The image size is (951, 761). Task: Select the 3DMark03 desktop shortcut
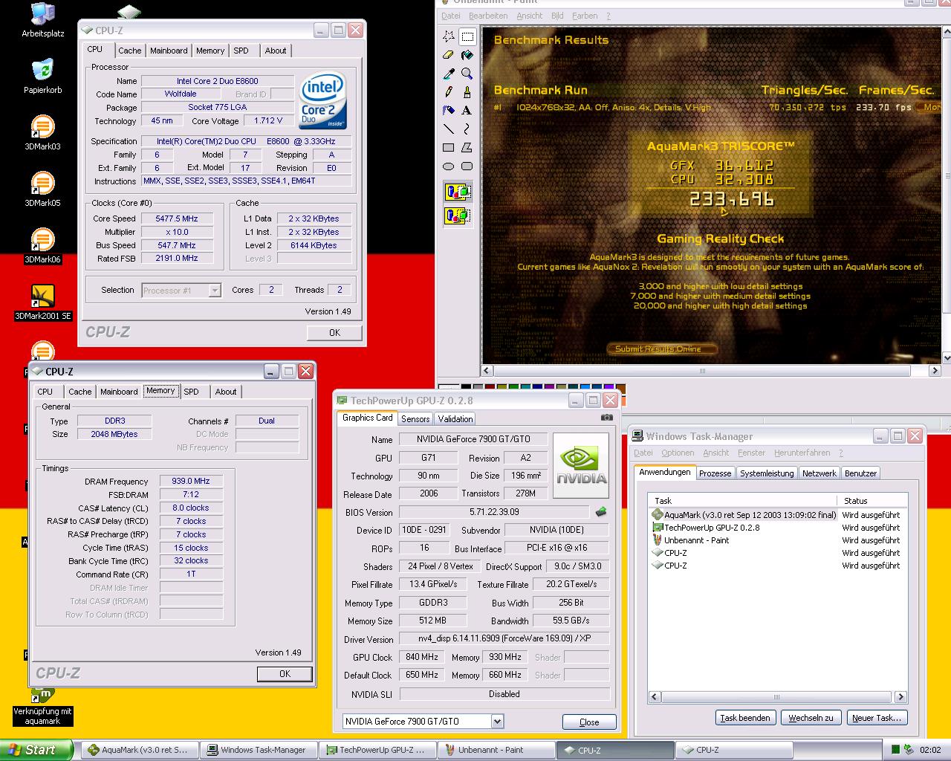[x=42, y=134]
